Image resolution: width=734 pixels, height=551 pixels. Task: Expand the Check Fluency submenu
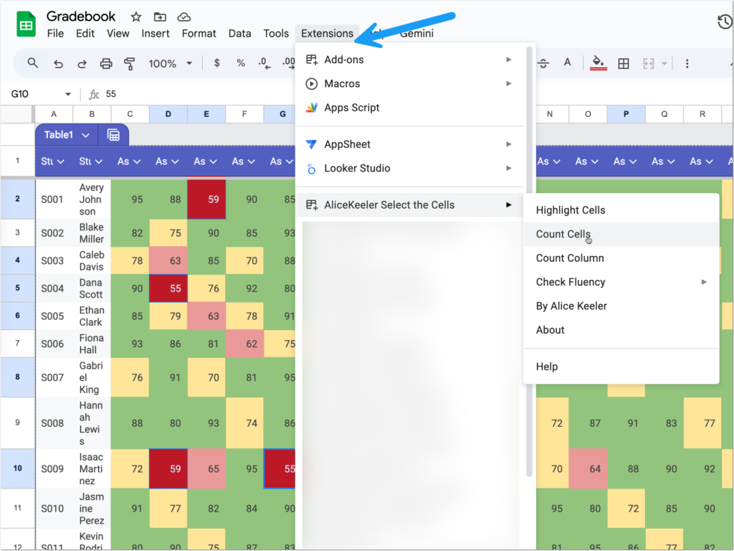621,282
